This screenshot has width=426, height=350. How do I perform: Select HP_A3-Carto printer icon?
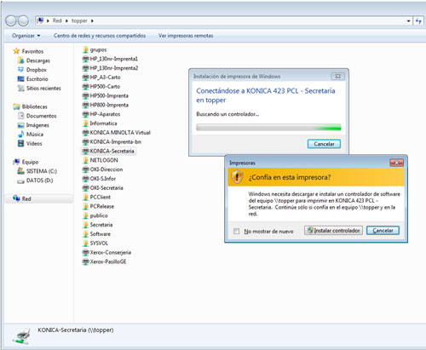pos(85,77)
